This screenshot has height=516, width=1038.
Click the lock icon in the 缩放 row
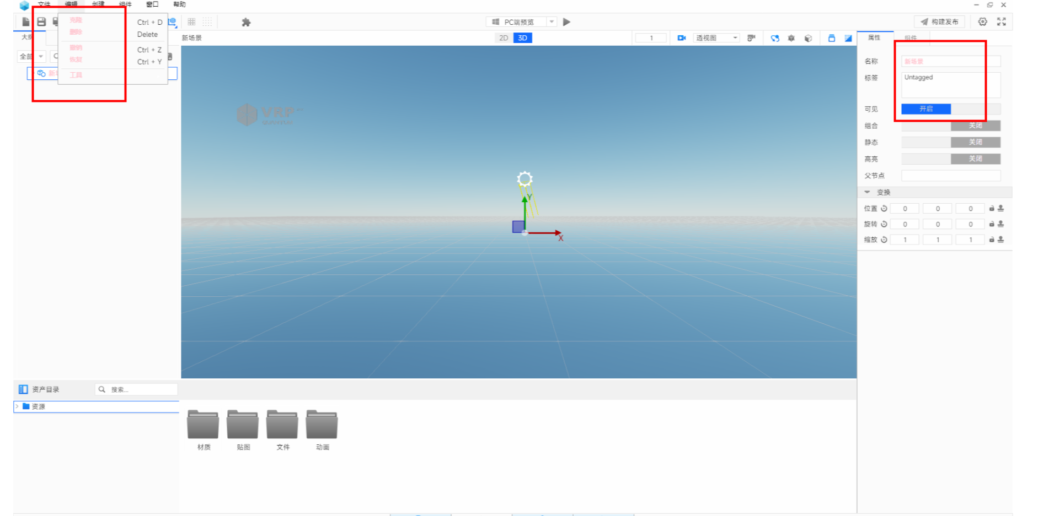pyautogui.click(x=991, y=240)
